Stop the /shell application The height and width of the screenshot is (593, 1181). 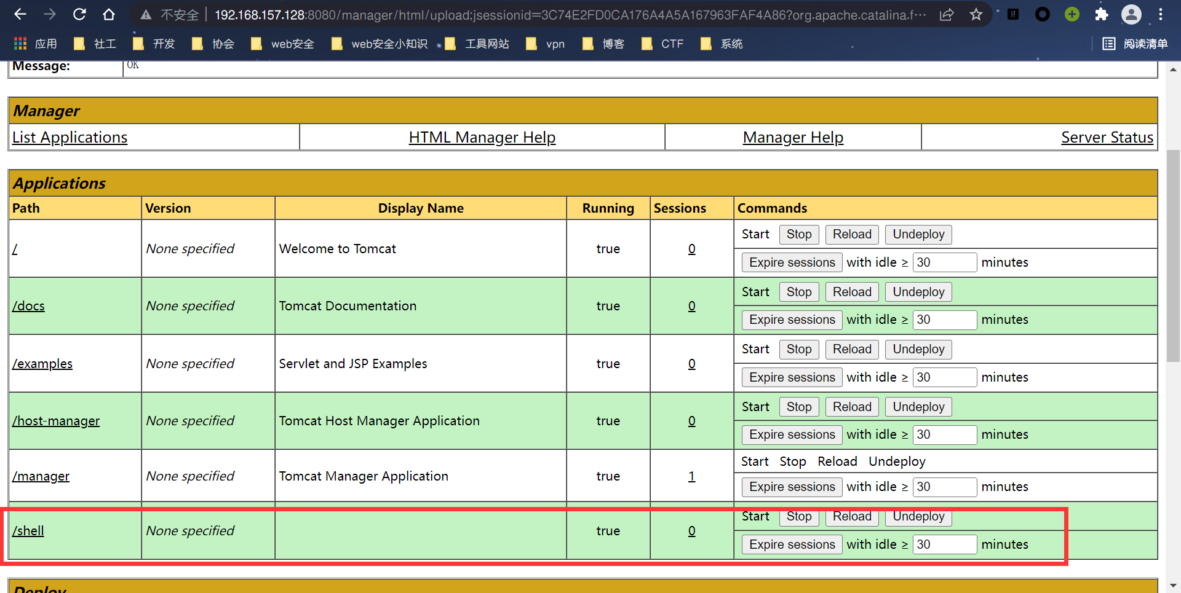(x=799, y=517)
